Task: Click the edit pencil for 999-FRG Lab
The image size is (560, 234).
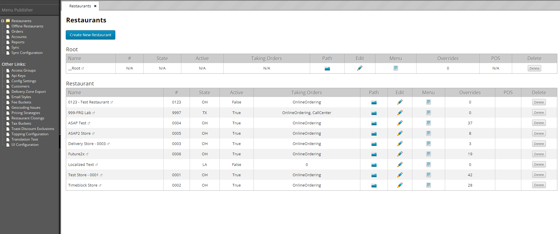Action: point(400,113)
